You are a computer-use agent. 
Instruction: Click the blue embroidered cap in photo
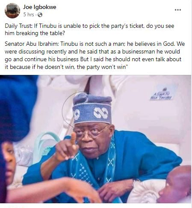click(92, 109)
